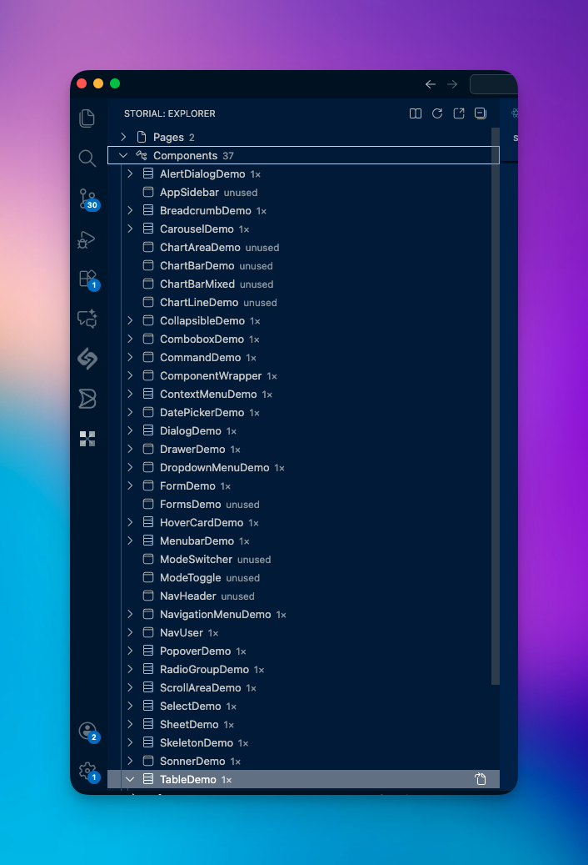Select the ComboboxDemo row
Screen dimensions: 588x865
pyautogui.click(x=303, y=339)
